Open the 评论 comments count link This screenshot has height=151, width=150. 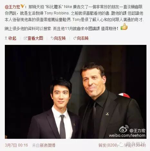[135, 145]
